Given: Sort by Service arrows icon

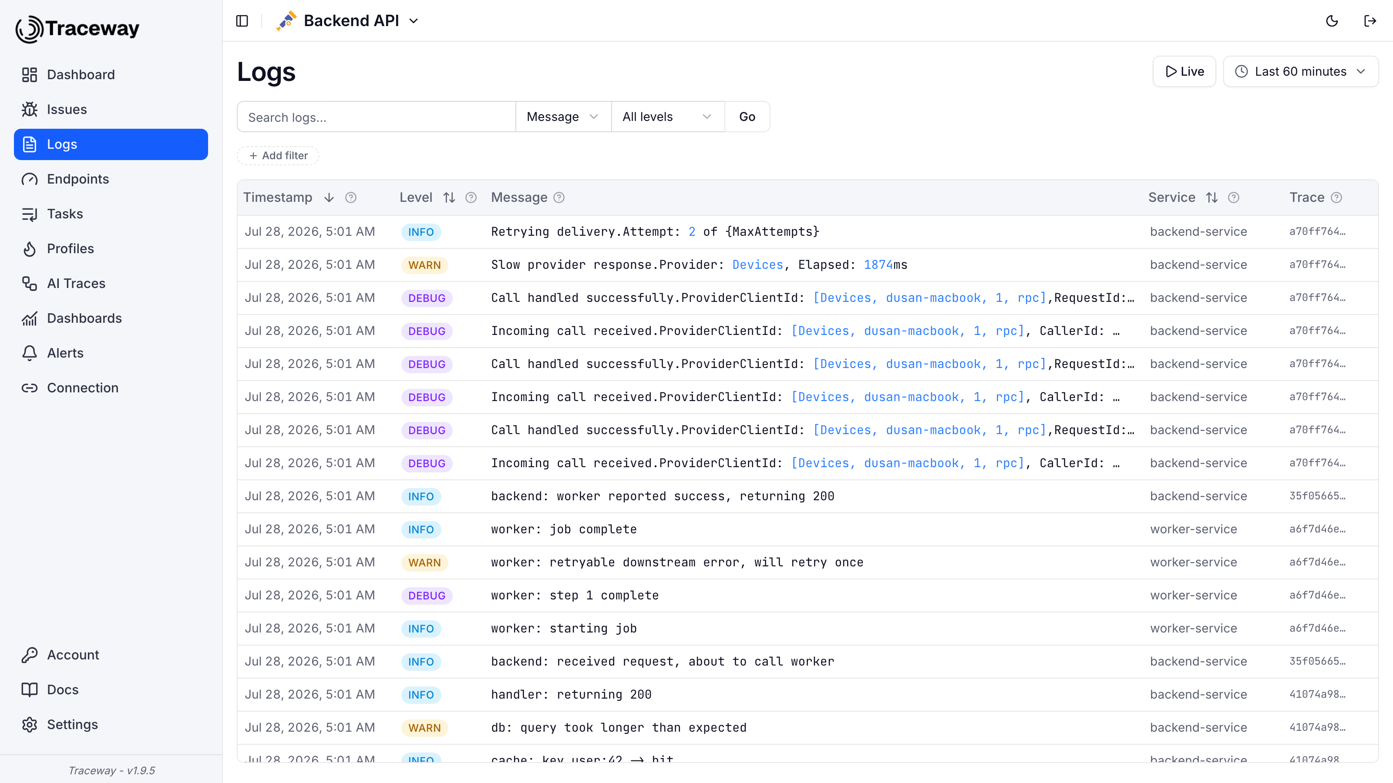Looking at the screenshot, I should [x=1212, y=198].
